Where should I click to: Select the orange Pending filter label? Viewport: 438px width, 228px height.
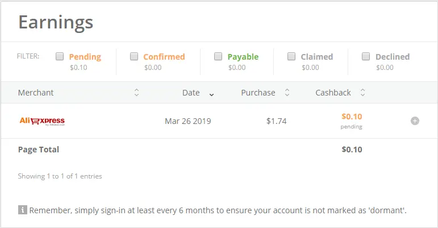85,57
